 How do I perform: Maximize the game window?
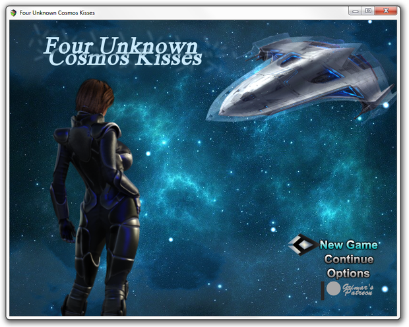(368, 11)
